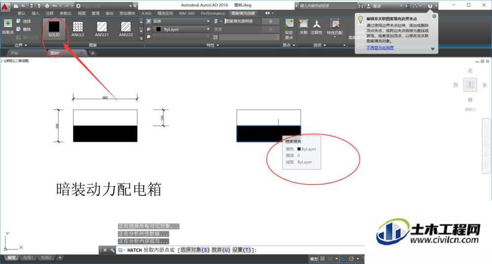Screen dimensions: 492x264
Task: Expand tip balloon with the down arrow
Action: point(432,49)
